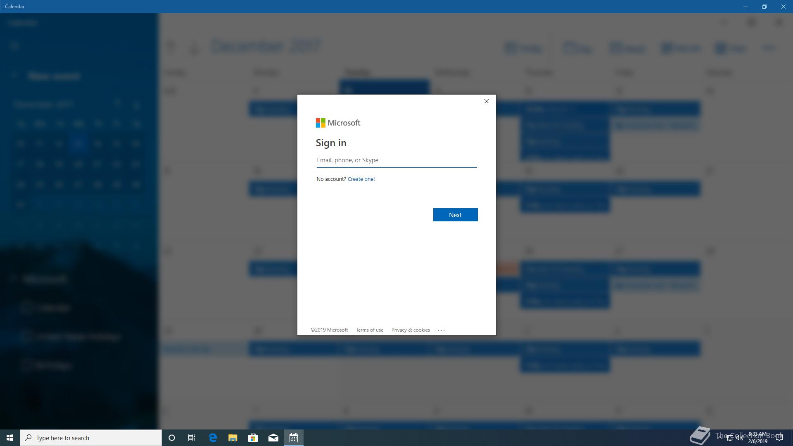Launch Cortana from the taskbar
The height and width of the screenshot is (446, 793).
tap(172, 438)
